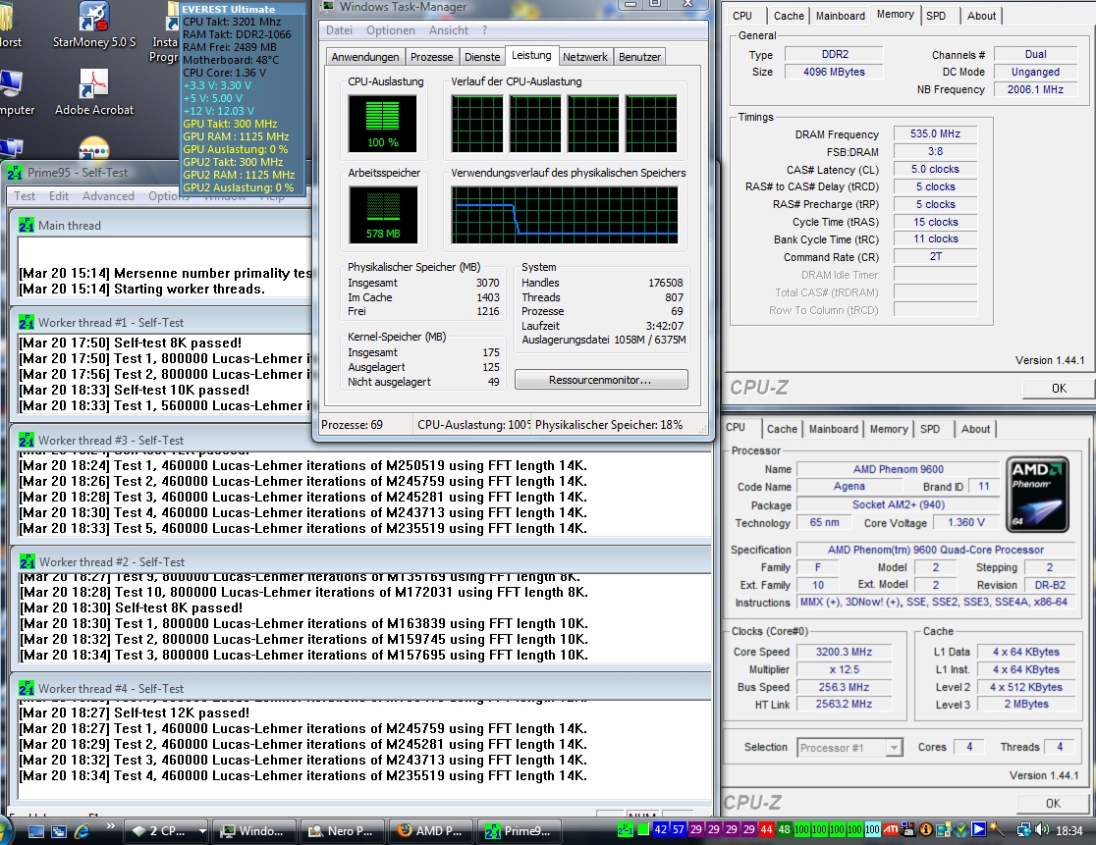Switch to the Nero P... taskbar button

click(x=342, y=831)
